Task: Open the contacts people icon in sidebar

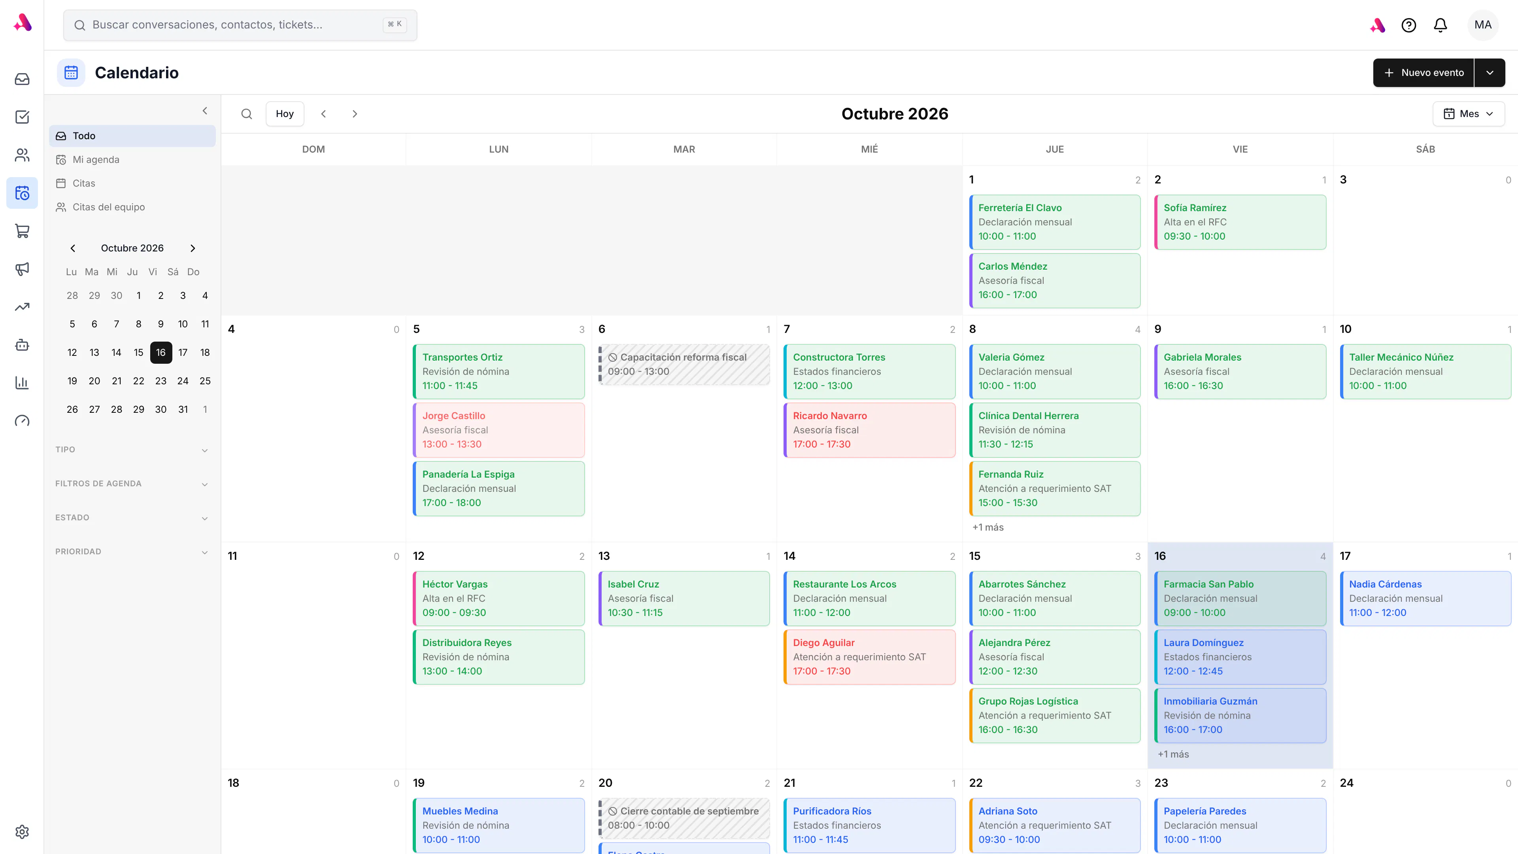Action: pos(22,155)
